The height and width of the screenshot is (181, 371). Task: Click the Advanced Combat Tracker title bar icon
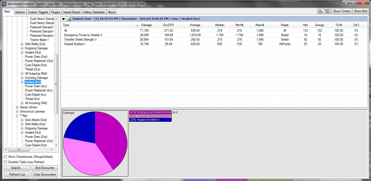(4, 4)
